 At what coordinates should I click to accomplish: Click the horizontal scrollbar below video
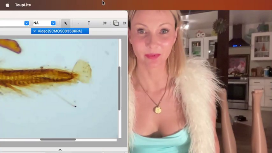(58, 139)
